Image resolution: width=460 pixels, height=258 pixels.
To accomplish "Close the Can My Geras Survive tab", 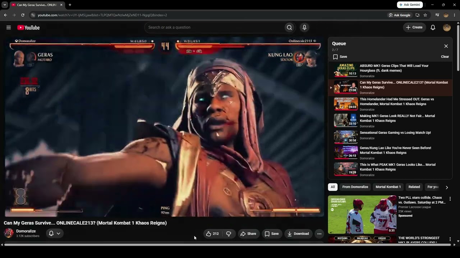I will pyautogui.click(x=61, y=5).
